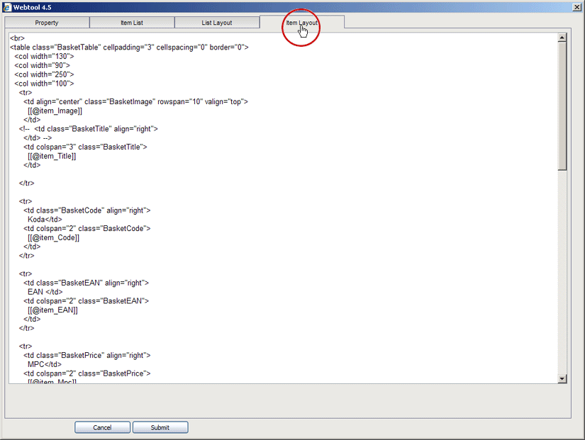Click the [[@item_Code]] placeholder text
Image resolution: width=585 pixels, height=440 pixels.
click(x=53, y=237)
